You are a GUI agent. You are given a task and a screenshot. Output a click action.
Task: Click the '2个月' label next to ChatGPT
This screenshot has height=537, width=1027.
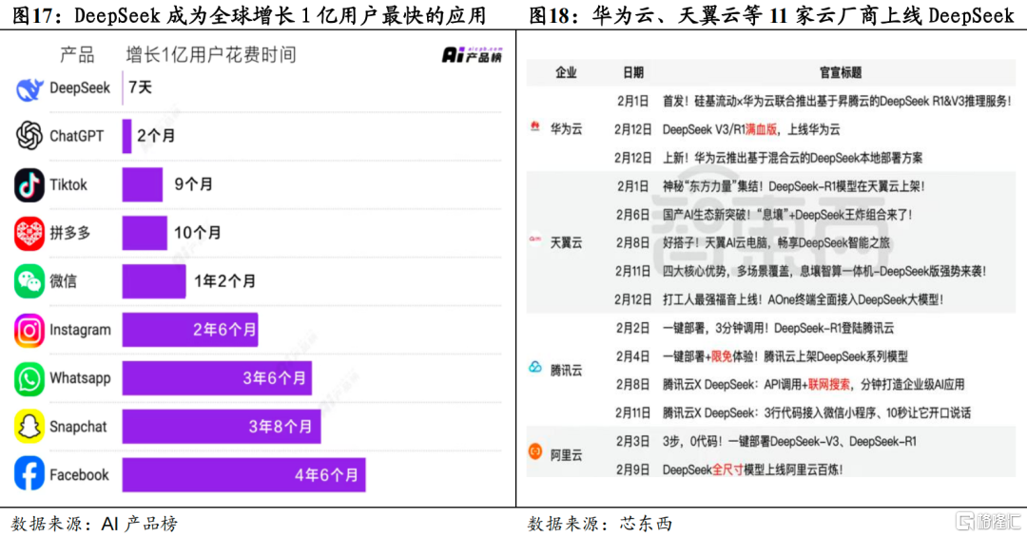coord(156,136)
